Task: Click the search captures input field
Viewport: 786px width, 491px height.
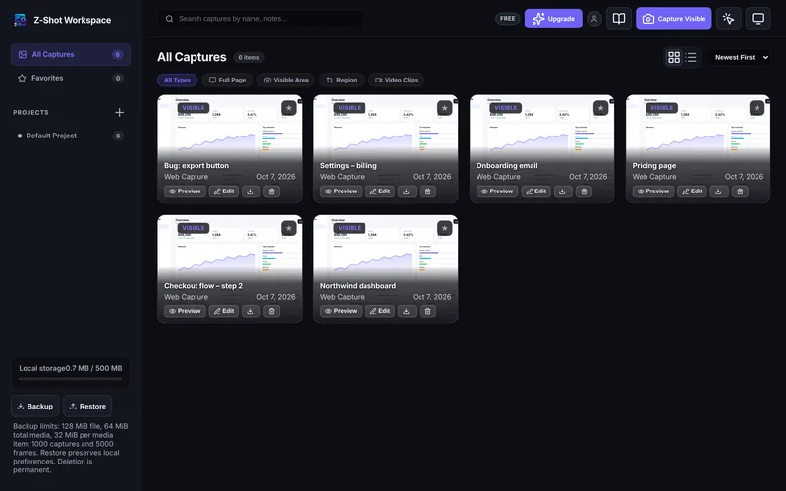Action: 261,19
